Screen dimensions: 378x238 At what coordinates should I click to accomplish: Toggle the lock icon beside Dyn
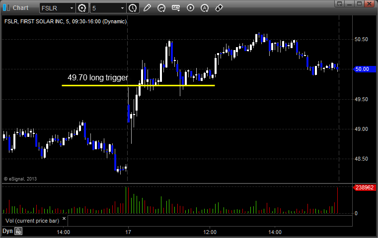[x=18, y=231]
